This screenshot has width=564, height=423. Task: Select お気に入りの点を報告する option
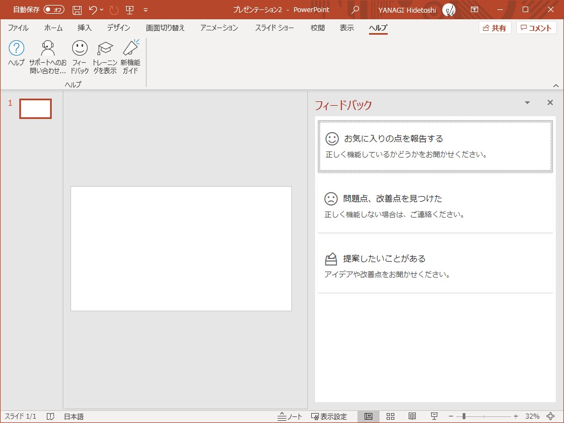pyautogui.click(x=435, y=145)
